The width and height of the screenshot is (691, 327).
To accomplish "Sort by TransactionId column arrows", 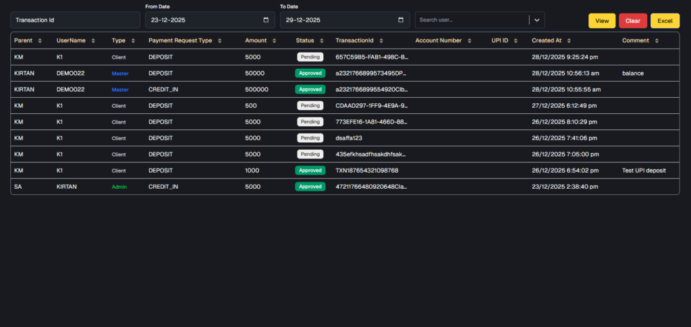I will click(x=391, y=40).
